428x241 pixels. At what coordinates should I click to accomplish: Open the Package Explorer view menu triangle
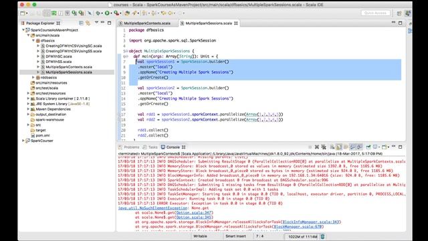coord(96,22)
